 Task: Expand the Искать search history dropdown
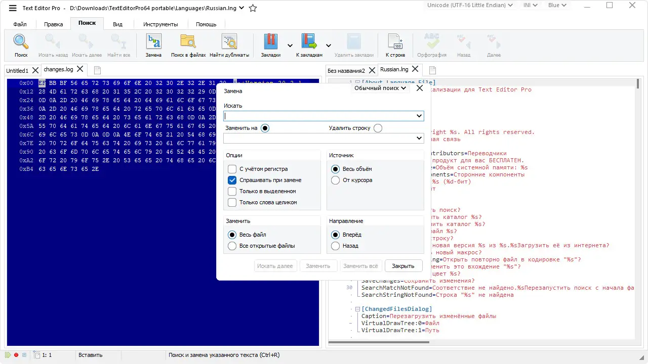tap(420, 116)
